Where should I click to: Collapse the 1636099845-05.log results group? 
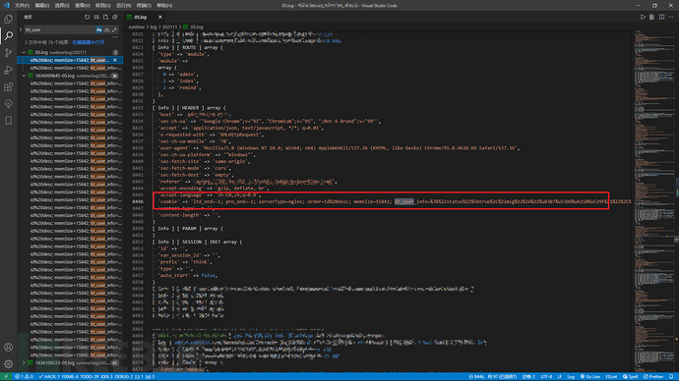coord(24,76)
